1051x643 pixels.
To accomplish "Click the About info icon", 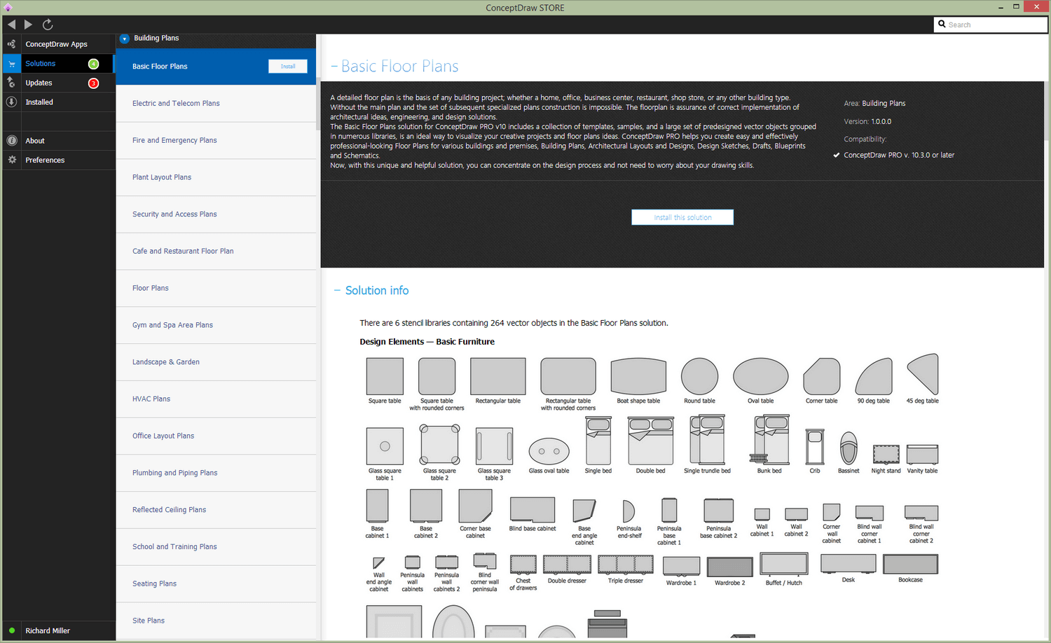I will click(x=11, y=141).
